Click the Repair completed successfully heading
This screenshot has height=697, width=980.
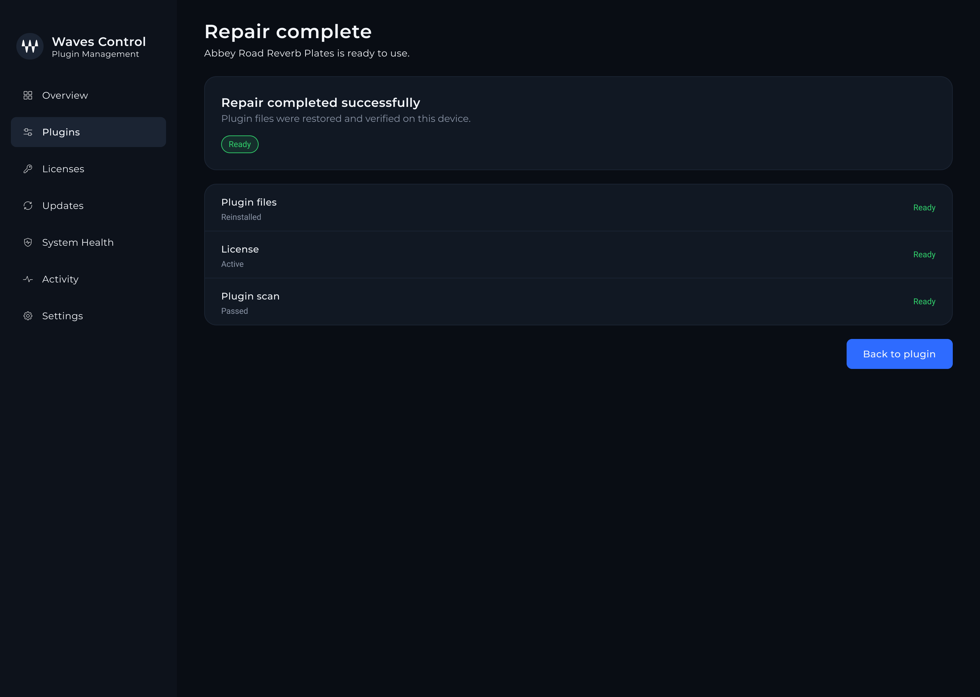click(x=321, y=102)
